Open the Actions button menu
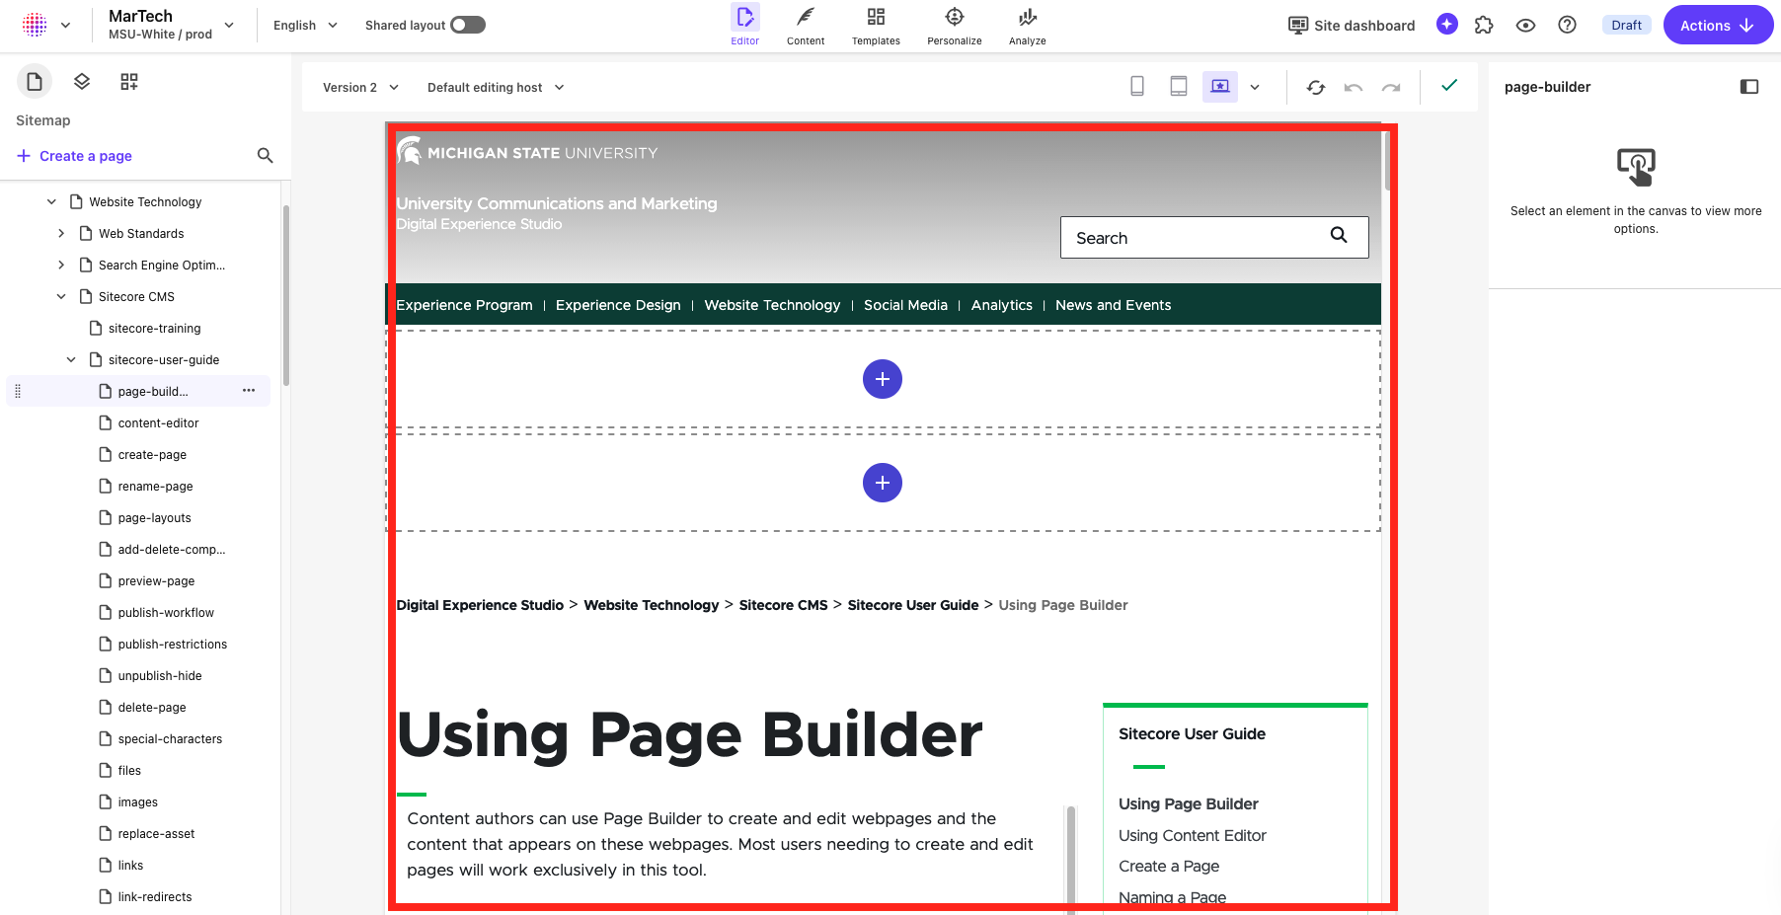This screenshot has width=1781, height=915. 1718,25
